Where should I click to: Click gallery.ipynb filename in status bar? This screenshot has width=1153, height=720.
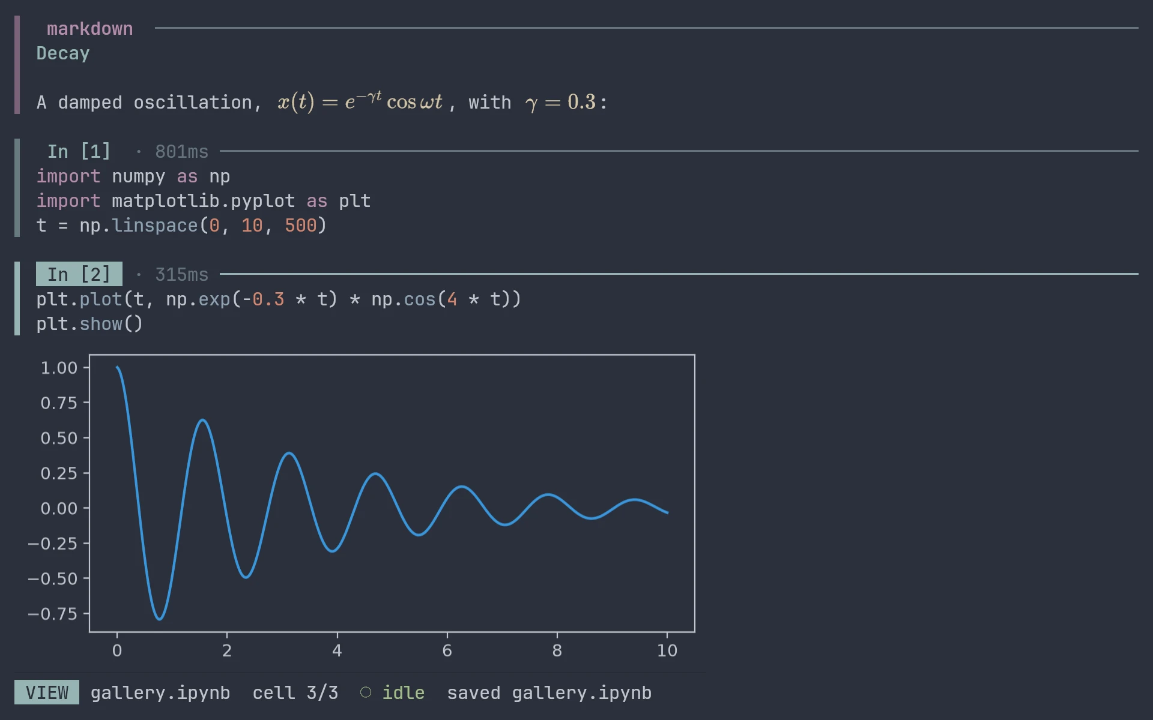pos(160,693)
